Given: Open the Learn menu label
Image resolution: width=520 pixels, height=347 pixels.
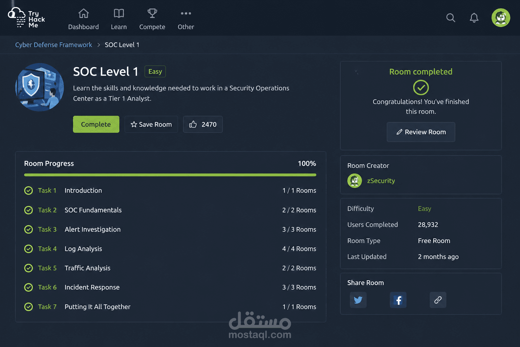Looking at the screenshot, I should (x=119, y=27).
